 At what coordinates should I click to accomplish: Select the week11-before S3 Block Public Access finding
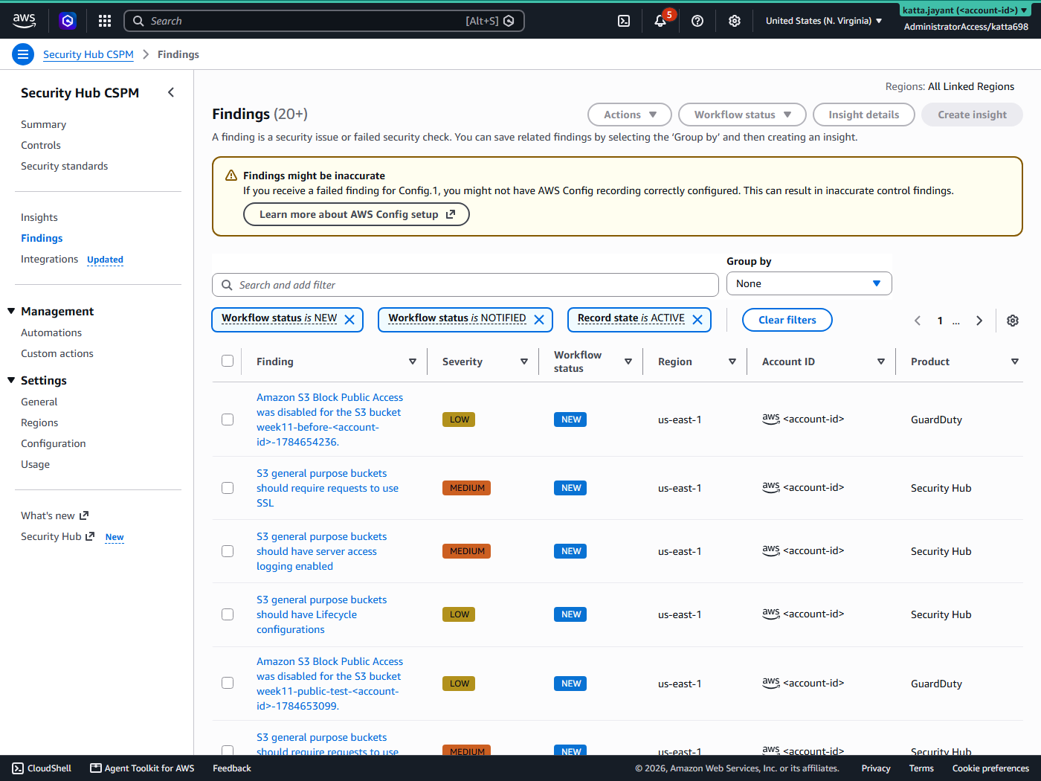click(228, 420)
